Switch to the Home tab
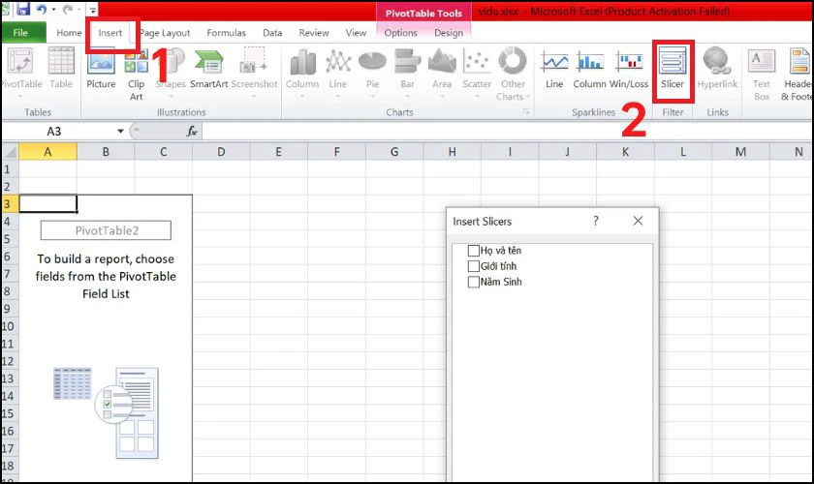814x484 pixels. [69, 33]
